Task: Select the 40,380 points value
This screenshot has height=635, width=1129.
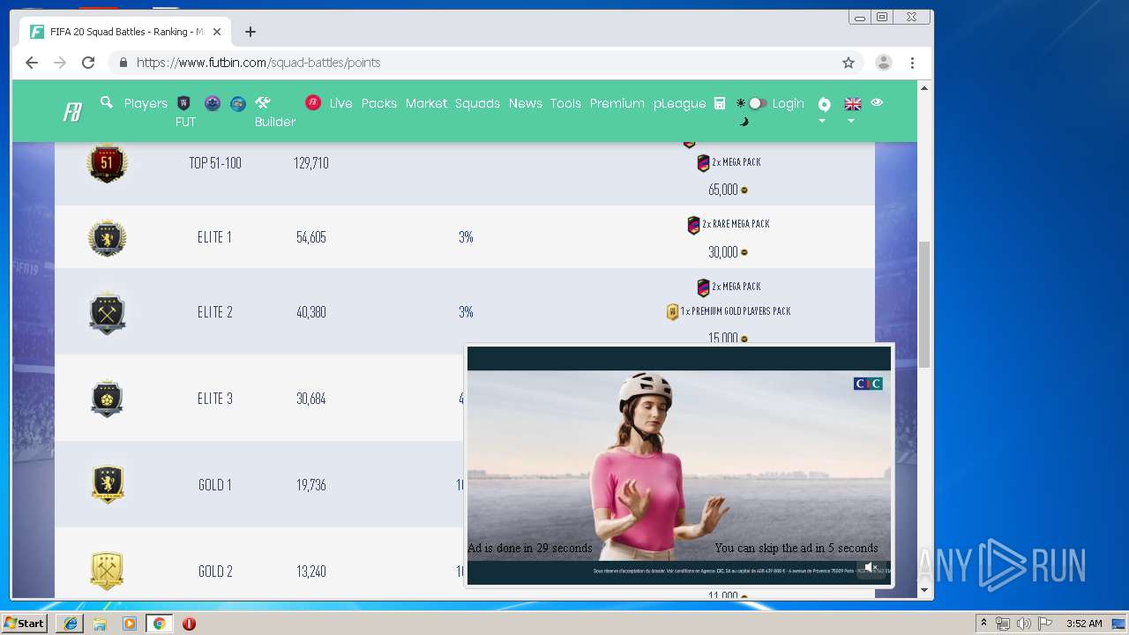Action: [x=311, y=312]
